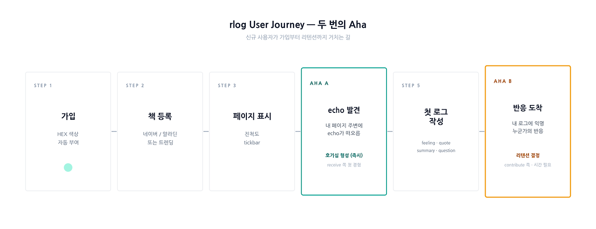Select the STEP 2 책 등록 card
Screen dimensions: 596x229
pos(160,131)
